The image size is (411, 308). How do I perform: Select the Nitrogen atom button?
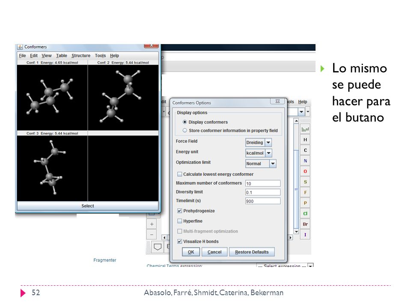305,161
